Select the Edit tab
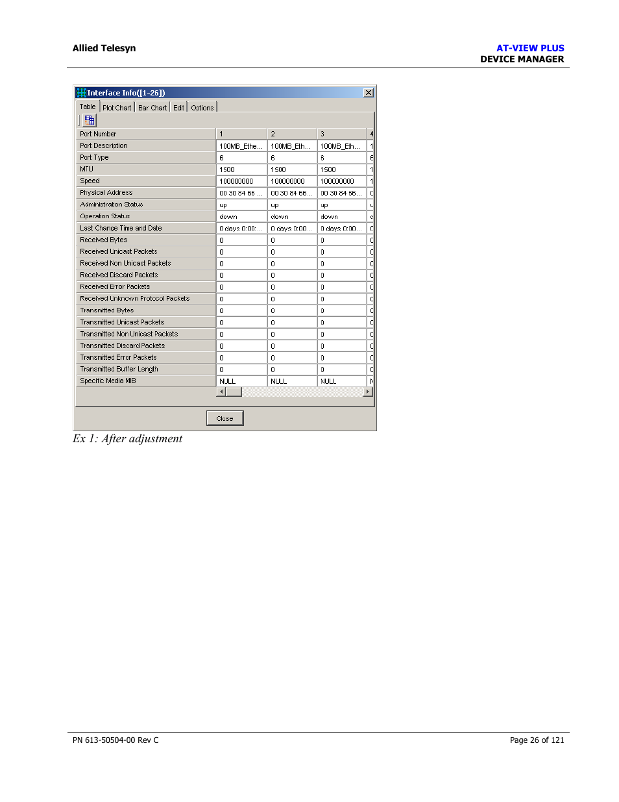The height and width of the screenshot is (802, 619). 178,108
